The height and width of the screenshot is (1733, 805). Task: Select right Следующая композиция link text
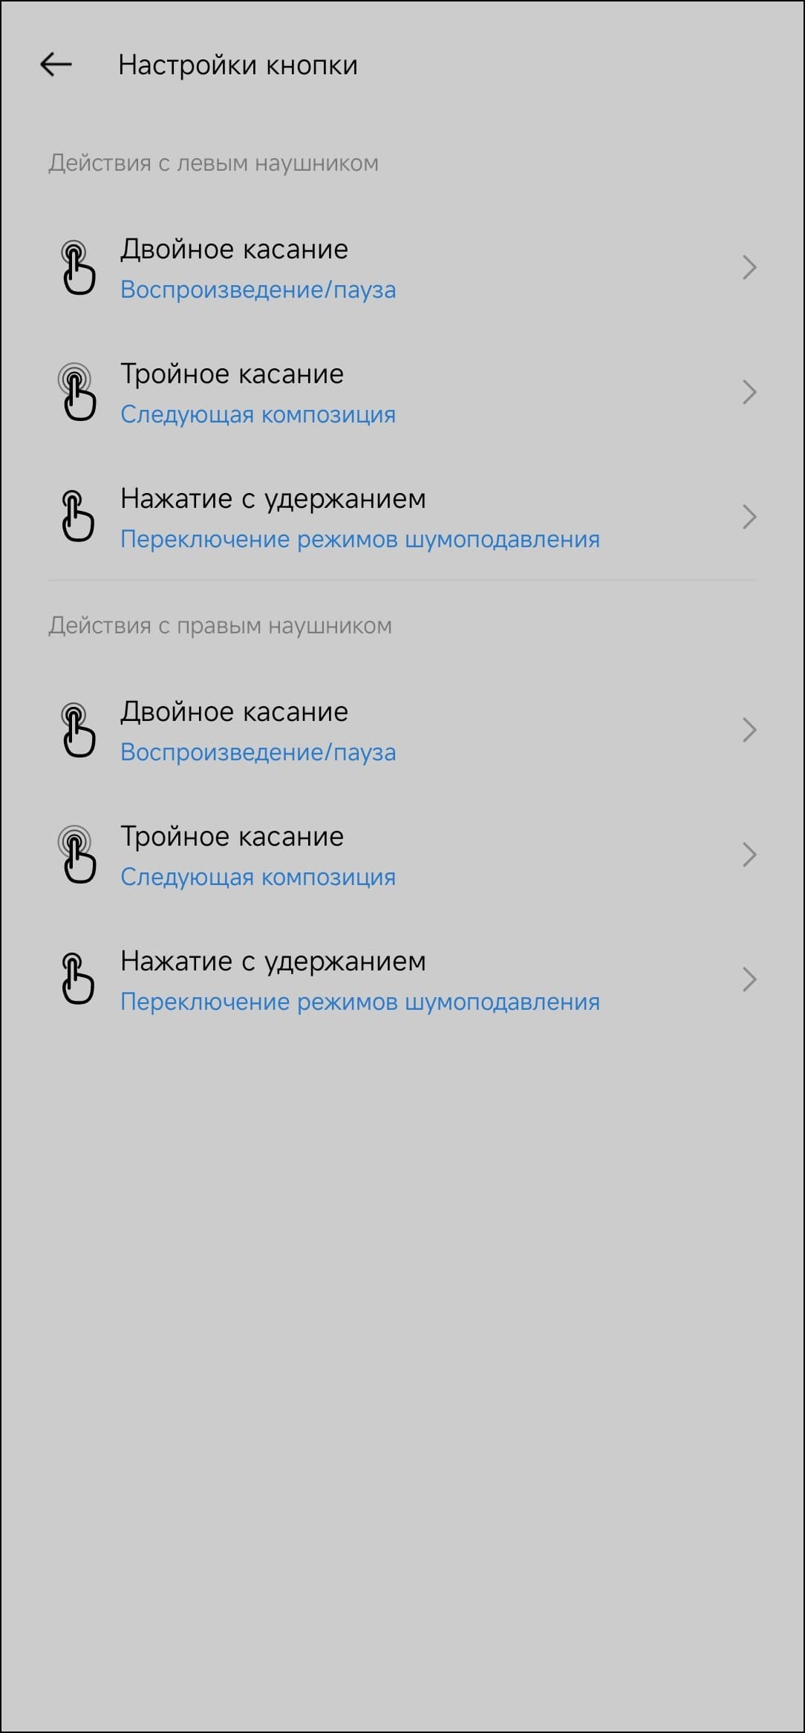pyautogui.click(x=258, y=877)
